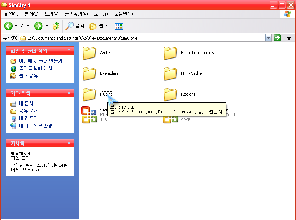
Task: Click the 공유 문서 folder icon
Action: (13, 111)
